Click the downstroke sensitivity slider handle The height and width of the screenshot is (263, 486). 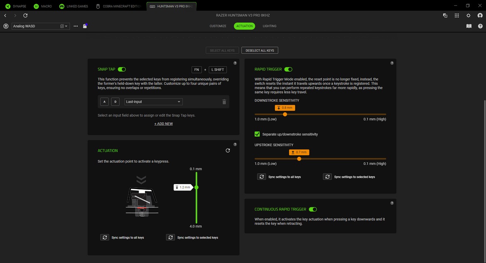pos(285,114)
